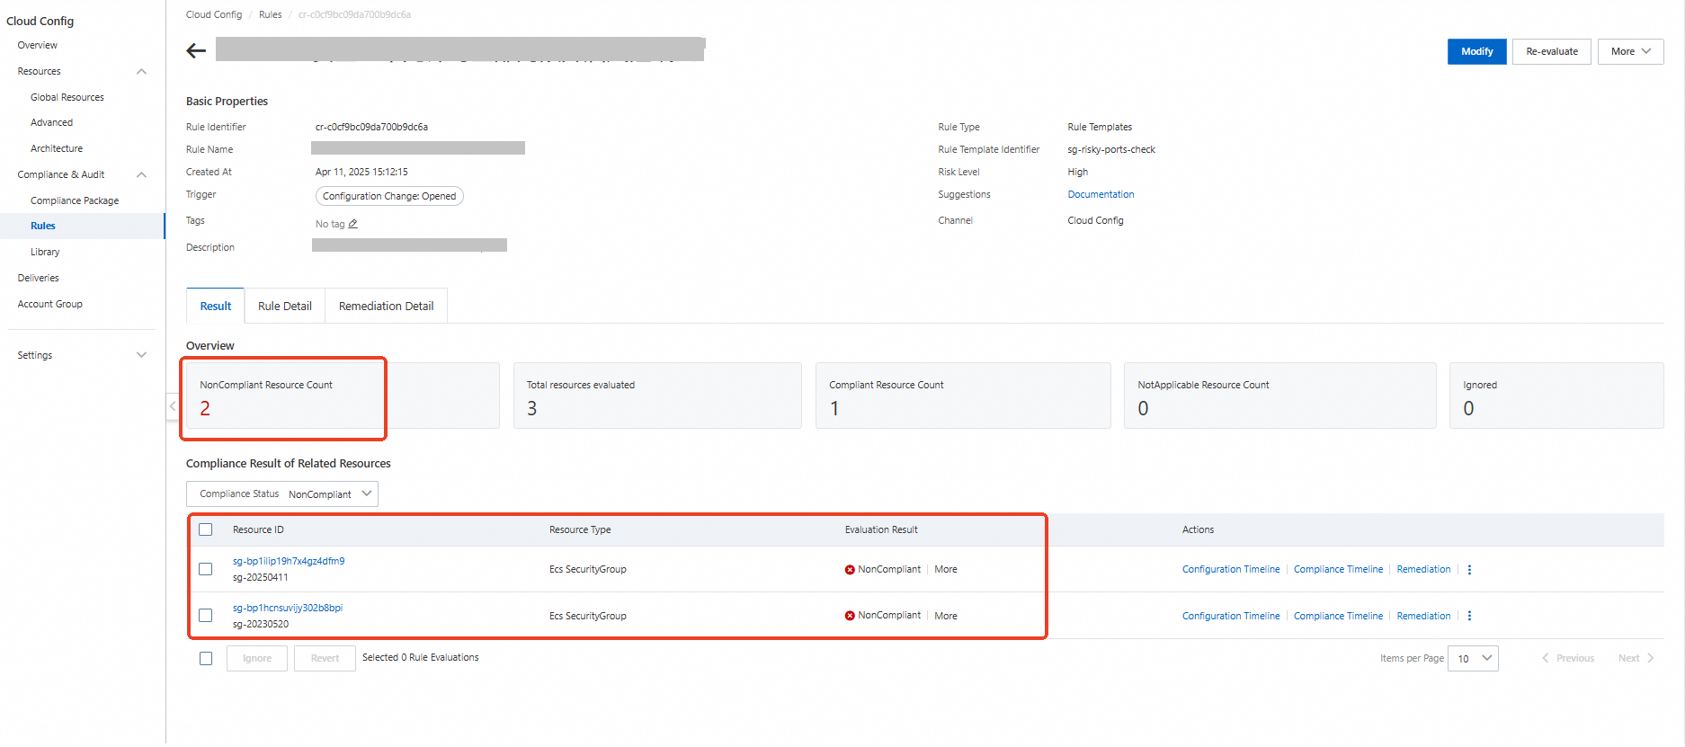The width and height of the screenshot is (1685, 747).
Task: Open Configuration Timeline for sg-bp1hcnsuvjjy302b8bpi
Action: point(1231,616)
